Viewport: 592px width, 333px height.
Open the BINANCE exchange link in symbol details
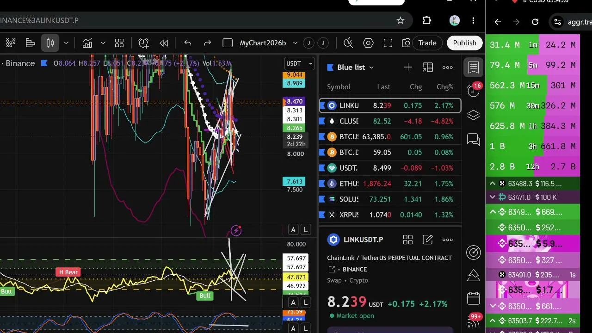[x=355, y=269]
